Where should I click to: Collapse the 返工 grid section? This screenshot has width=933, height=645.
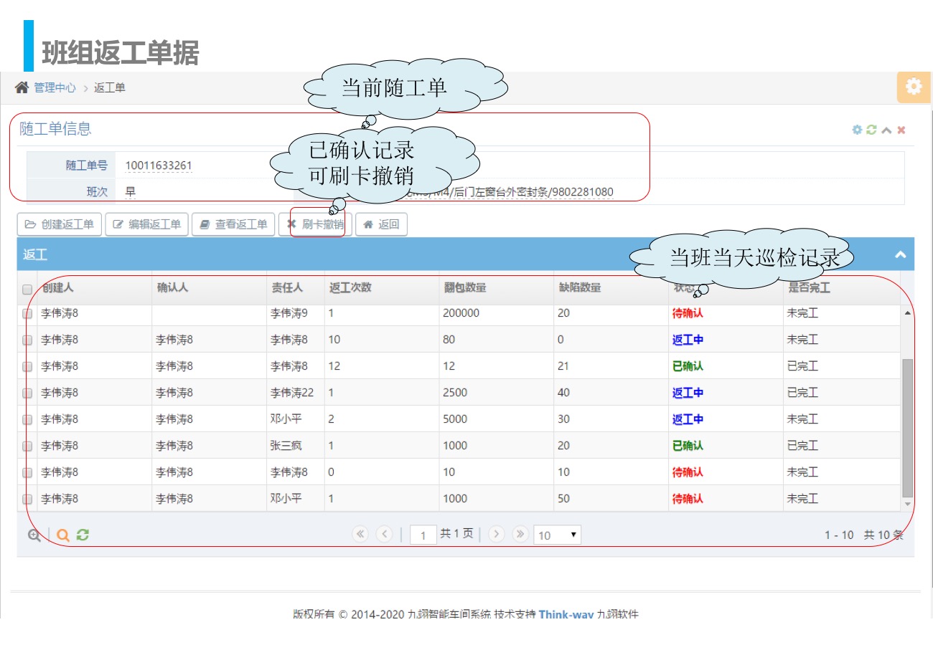tap(900, 255)
